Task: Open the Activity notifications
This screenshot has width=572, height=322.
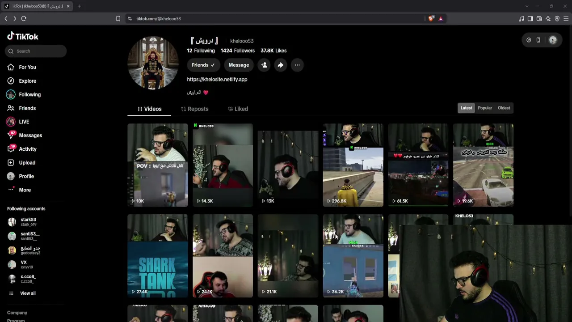Action: 28,149
